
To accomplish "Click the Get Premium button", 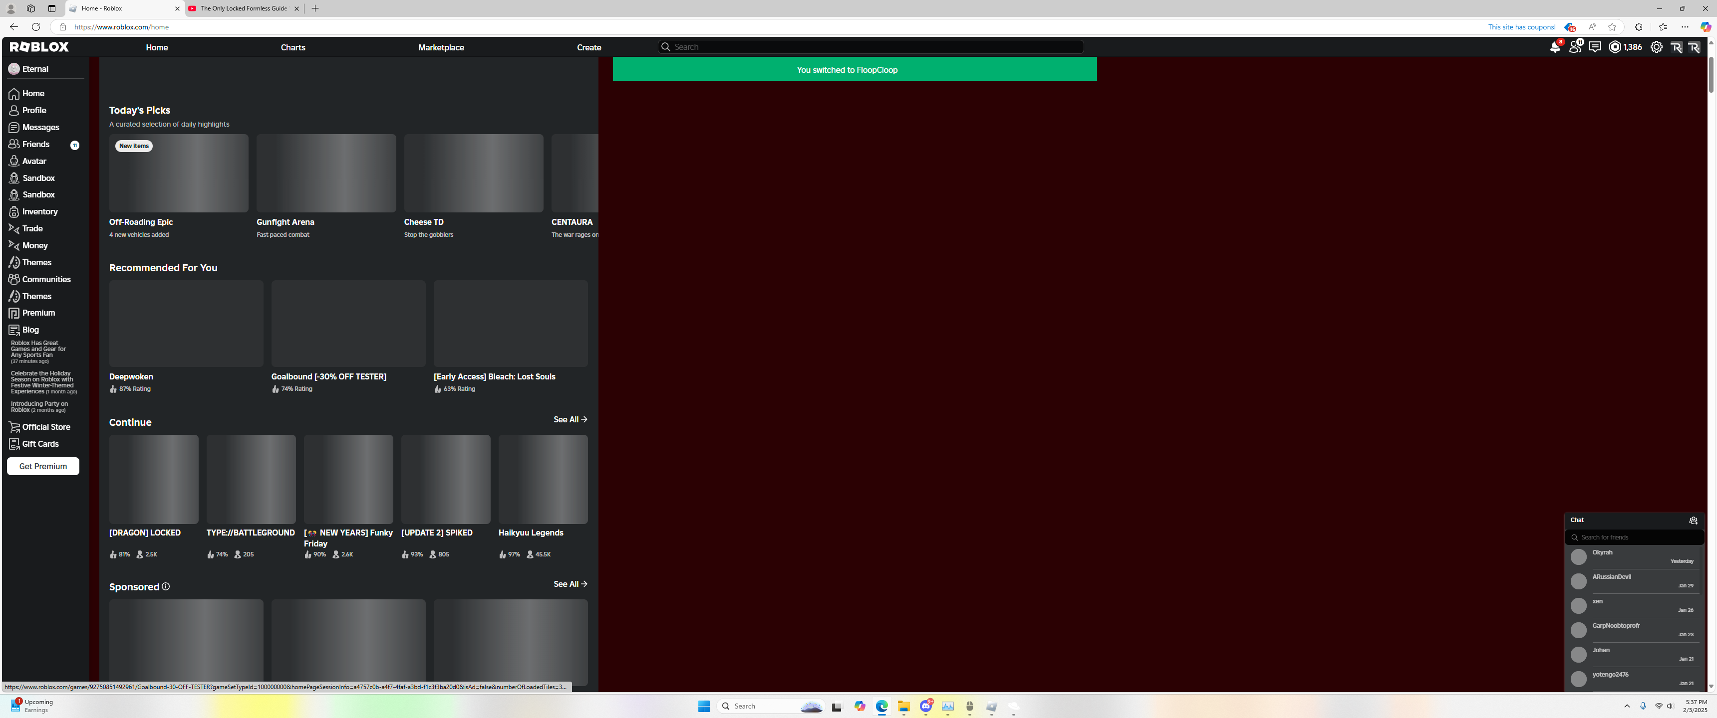I will tap(42, 466).
